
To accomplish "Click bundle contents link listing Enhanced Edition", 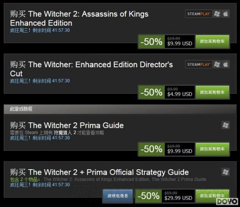I will 125,179.
